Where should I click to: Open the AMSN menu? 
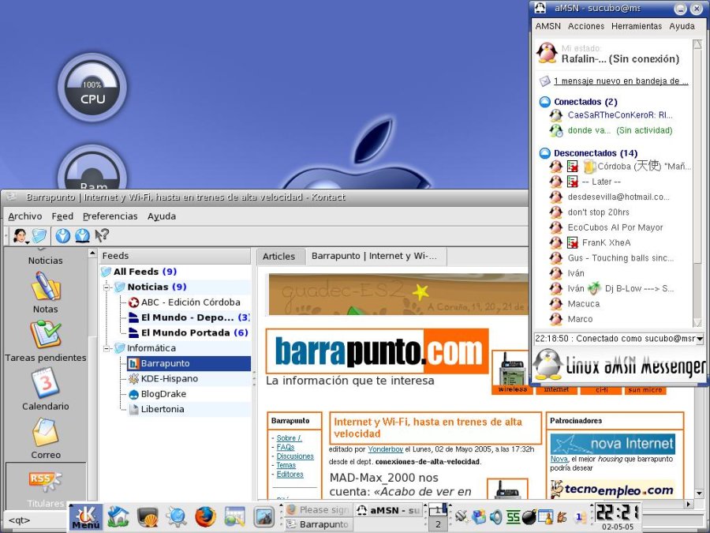point(548,26)
